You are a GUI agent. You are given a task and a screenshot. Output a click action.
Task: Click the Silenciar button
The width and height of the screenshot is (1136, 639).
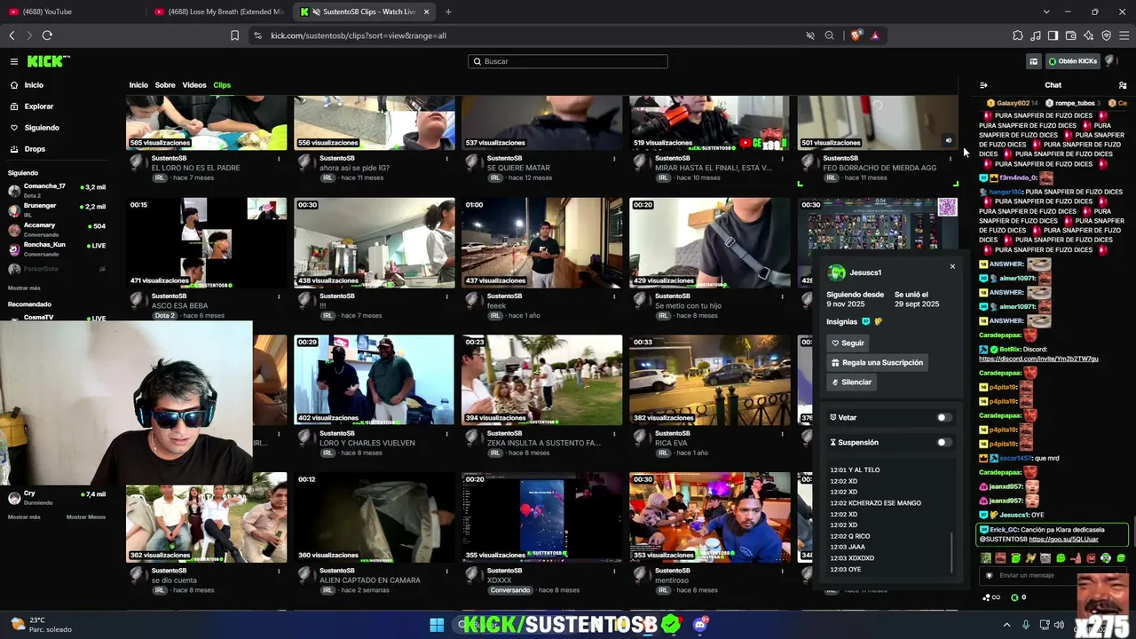(x=851, y=382)
